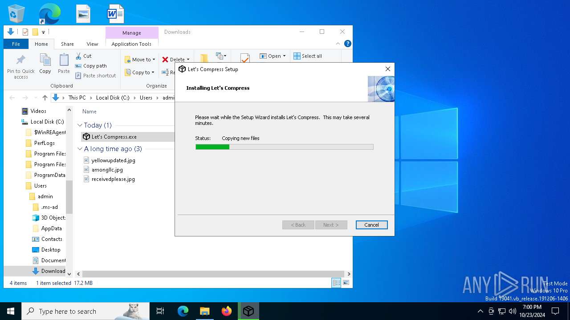
Task: Switch to Details view in status bar
Action: pyautogui.click(x=336, y=283)
